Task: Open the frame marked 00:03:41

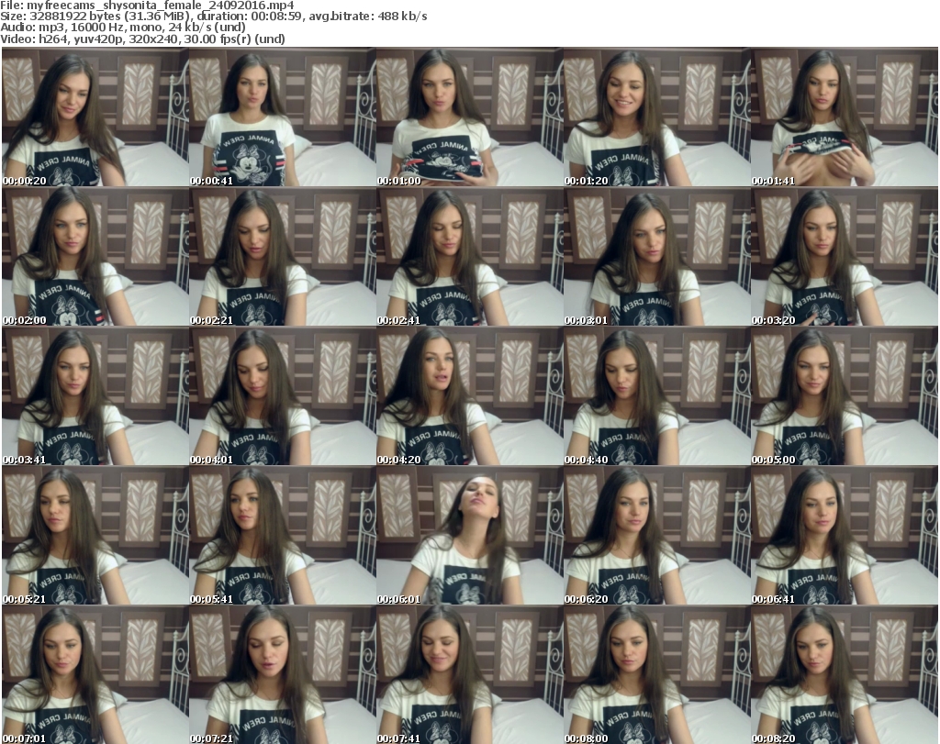Action: 95,396
